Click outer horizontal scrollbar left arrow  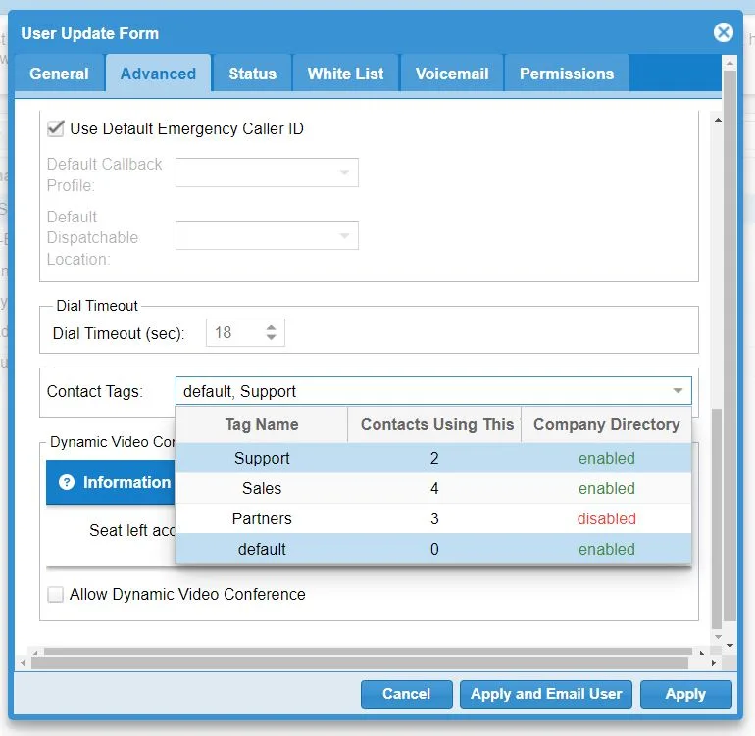point(23,662)
